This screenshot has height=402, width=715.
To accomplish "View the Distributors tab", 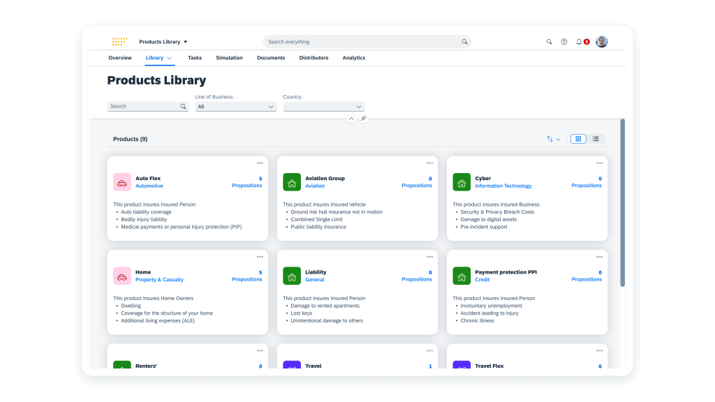I will click(314, 58).
